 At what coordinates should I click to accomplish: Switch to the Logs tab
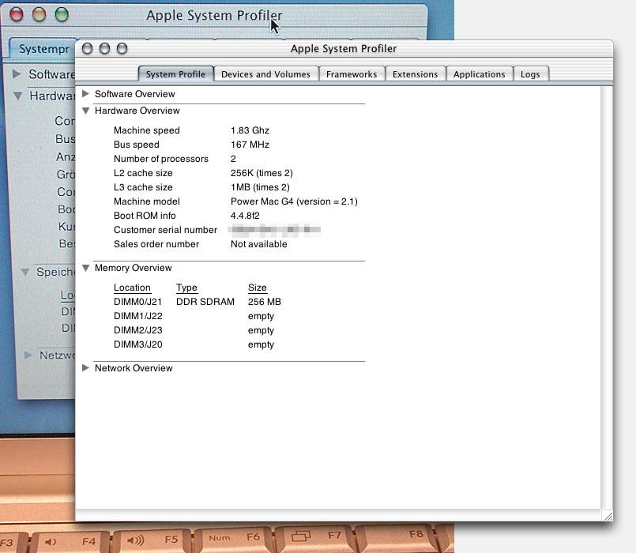tap(530, 74)
